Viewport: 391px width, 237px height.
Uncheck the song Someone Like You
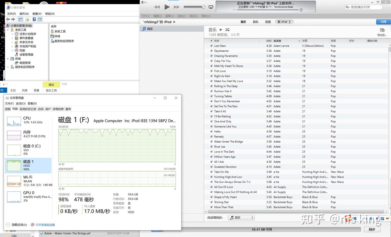pos(212,126)
